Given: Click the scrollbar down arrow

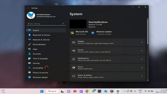Looking at the screenshot, I should (x=148, y=80).
